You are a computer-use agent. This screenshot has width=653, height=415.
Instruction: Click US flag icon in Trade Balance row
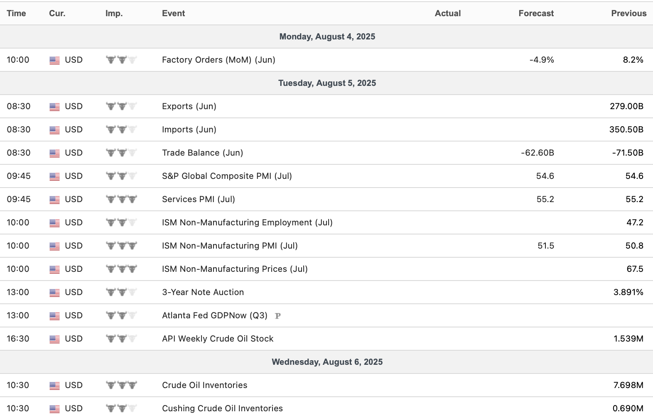tap(54, 153)
